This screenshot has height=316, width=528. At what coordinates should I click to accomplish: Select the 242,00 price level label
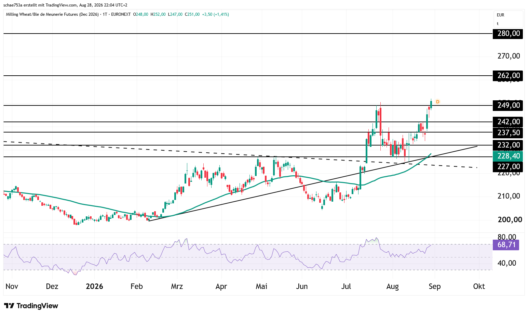[508, 122]
